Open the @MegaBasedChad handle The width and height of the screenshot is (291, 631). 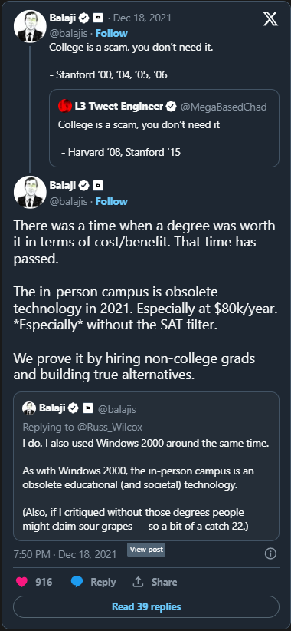click(x=224, y=107)
